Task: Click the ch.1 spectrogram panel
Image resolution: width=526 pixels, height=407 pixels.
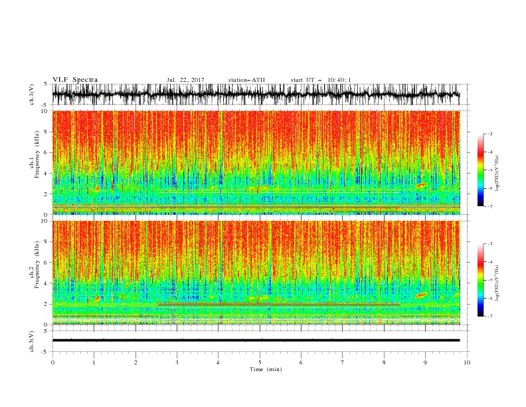Action: (x=256, y=162)
